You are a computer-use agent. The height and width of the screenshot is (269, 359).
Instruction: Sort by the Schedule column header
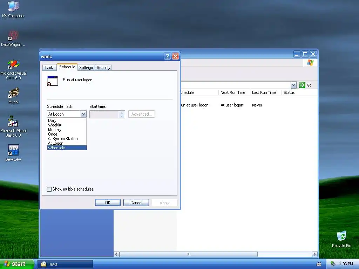coord(199,92)
